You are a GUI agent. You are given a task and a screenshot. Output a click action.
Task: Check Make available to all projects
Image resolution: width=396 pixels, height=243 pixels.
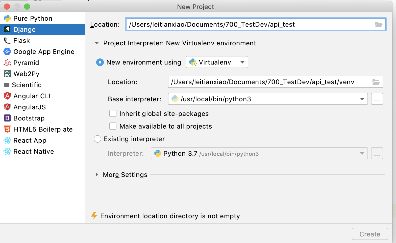coord(113,126)
